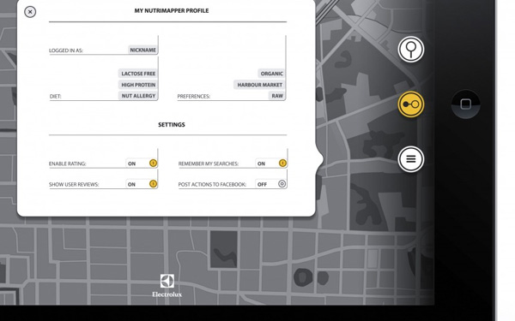The width and height of the screenshot is (515, 321).
Task: Click the Settings section heading
Action: click(172, 124)
